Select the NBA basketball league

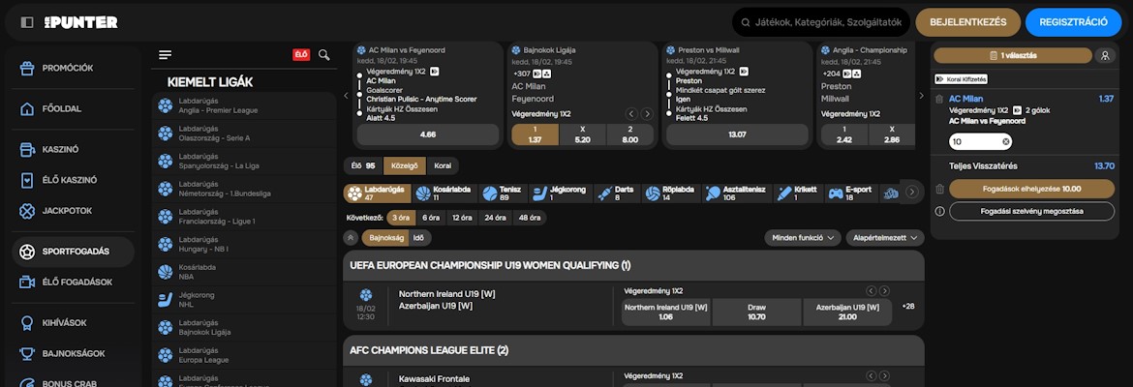coord(244,272)
